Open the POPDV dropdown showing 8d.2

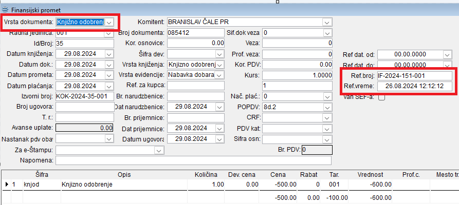[x=327, y=107]
